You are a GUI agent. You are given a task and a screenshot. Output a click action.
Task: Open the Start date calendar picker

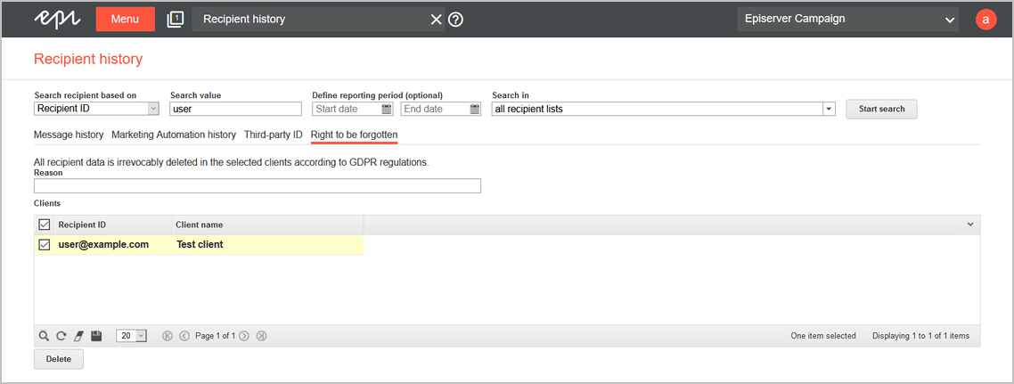point(387,110)
